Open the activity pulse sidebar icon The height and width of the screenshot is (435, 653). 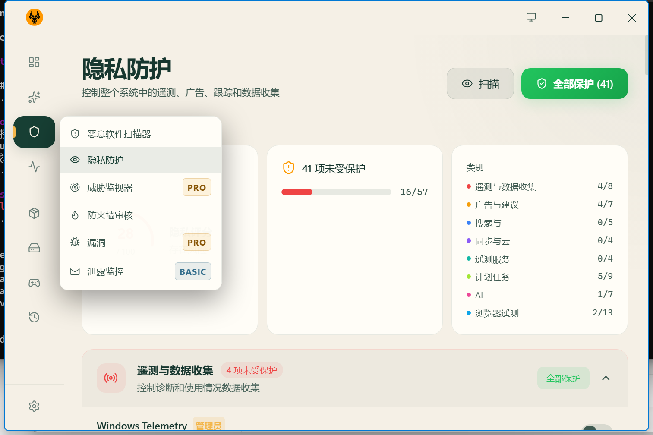pos(34,167)
